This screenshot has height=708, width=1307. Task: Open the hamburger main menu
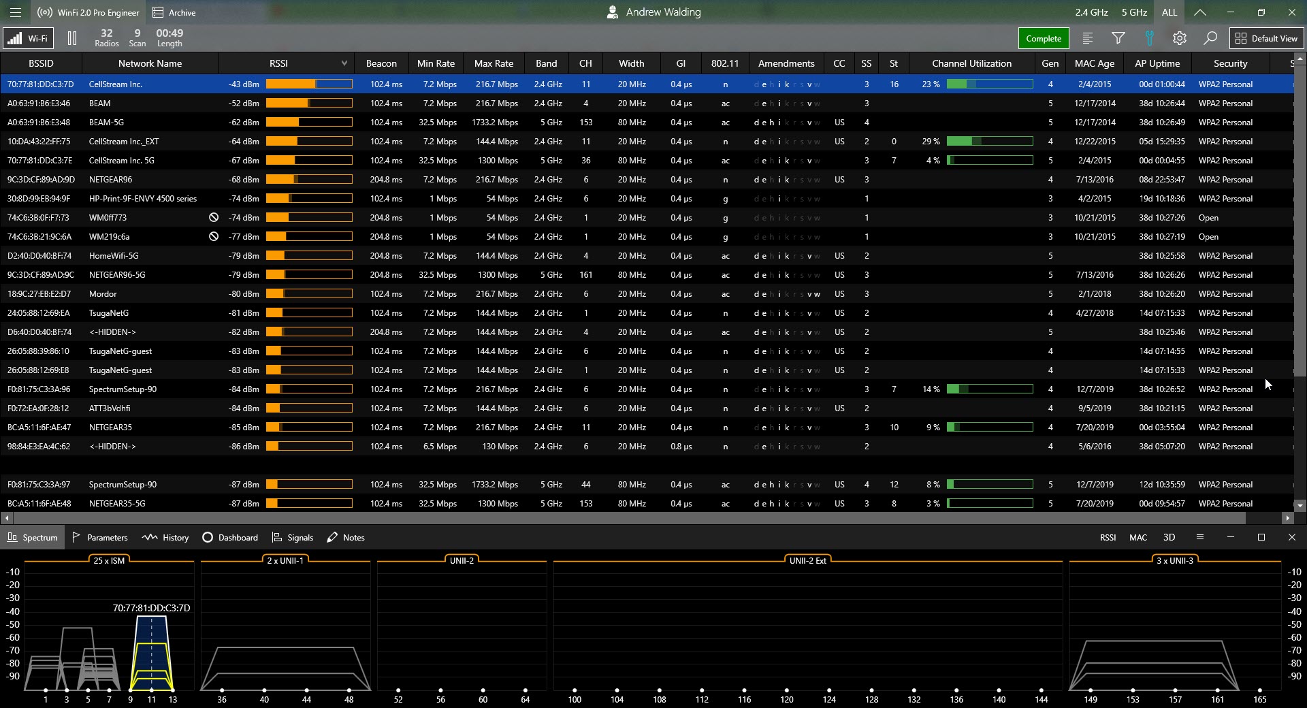pos(15,12)
